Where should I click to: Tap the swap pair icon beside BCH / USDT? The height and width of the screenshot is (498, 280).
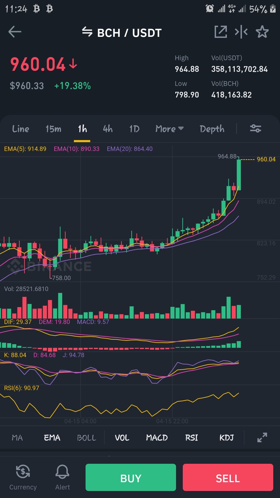pos(87,32)
